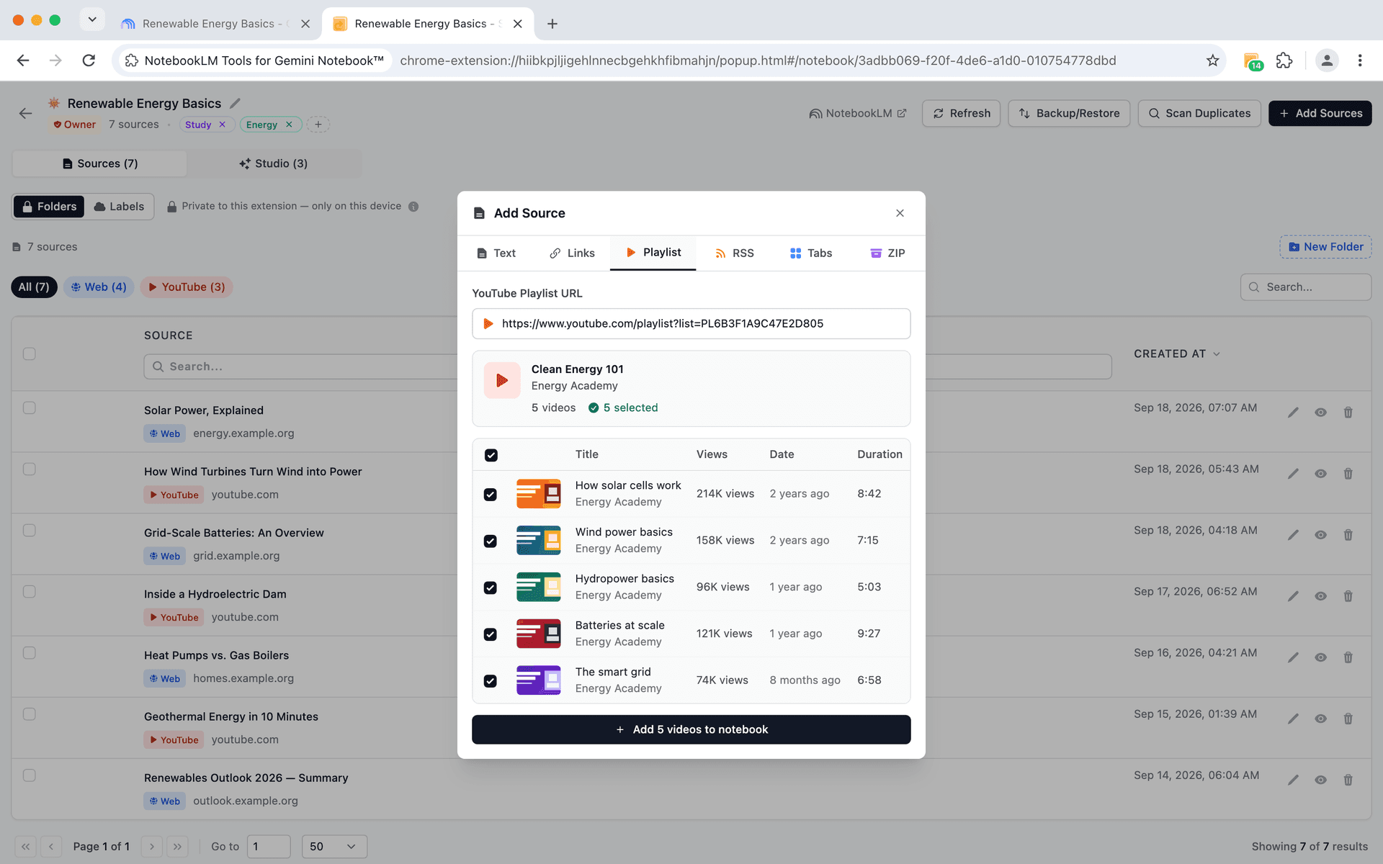Jump to last page of results
The width and height of the screenshot is (1383, 864).
point(178,847)
